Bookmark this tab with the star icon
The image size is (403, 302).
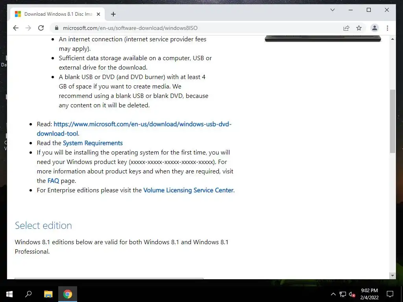click(359, 28)
